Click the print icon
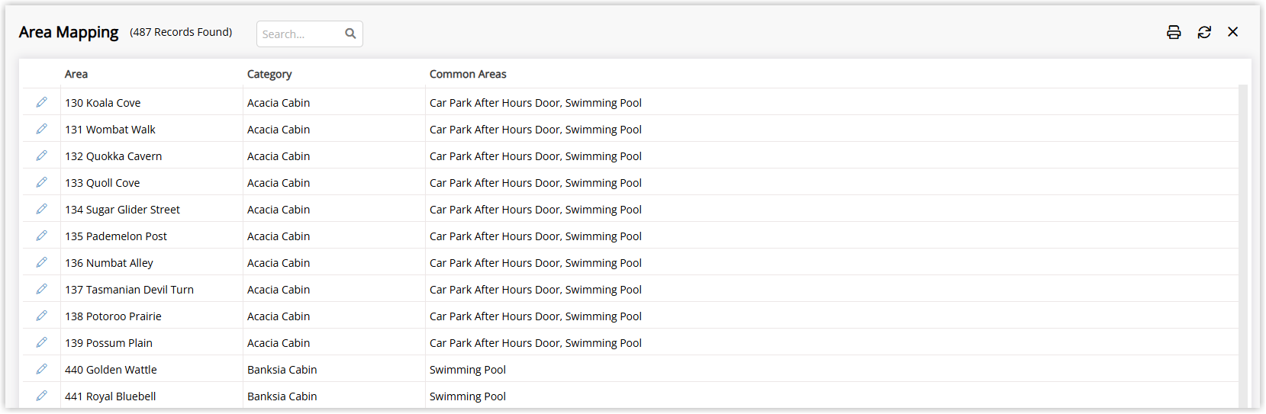Screen dimensions: 1266x414 point(1174,32)
